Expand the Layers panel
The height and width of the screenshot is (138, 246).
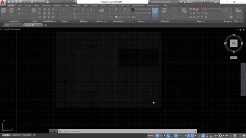point(201,21)
